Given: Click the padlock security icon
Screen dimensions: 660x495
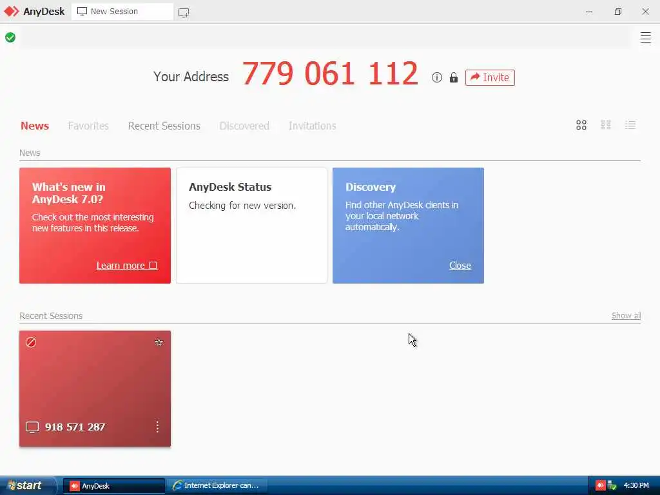Looking at the screenshot, I should (x=453, y=77).
